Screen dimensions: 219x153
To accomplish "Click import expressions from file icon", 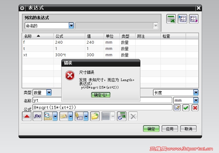I will (x=182, y=19).
